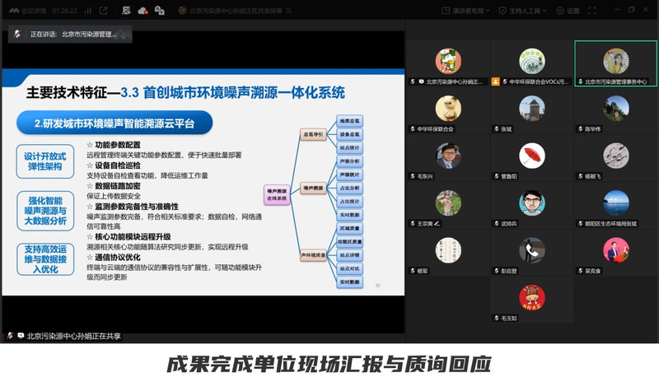Click the 正在讲话 speaker banner text
The image size is (659, 386).
pos(73,34)
